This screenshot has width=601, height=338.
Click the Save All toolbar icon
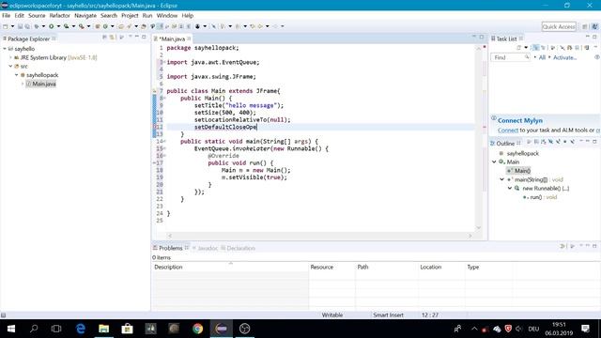27,26
